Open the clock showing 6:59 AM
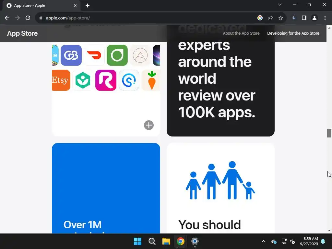 coord(309,241)
